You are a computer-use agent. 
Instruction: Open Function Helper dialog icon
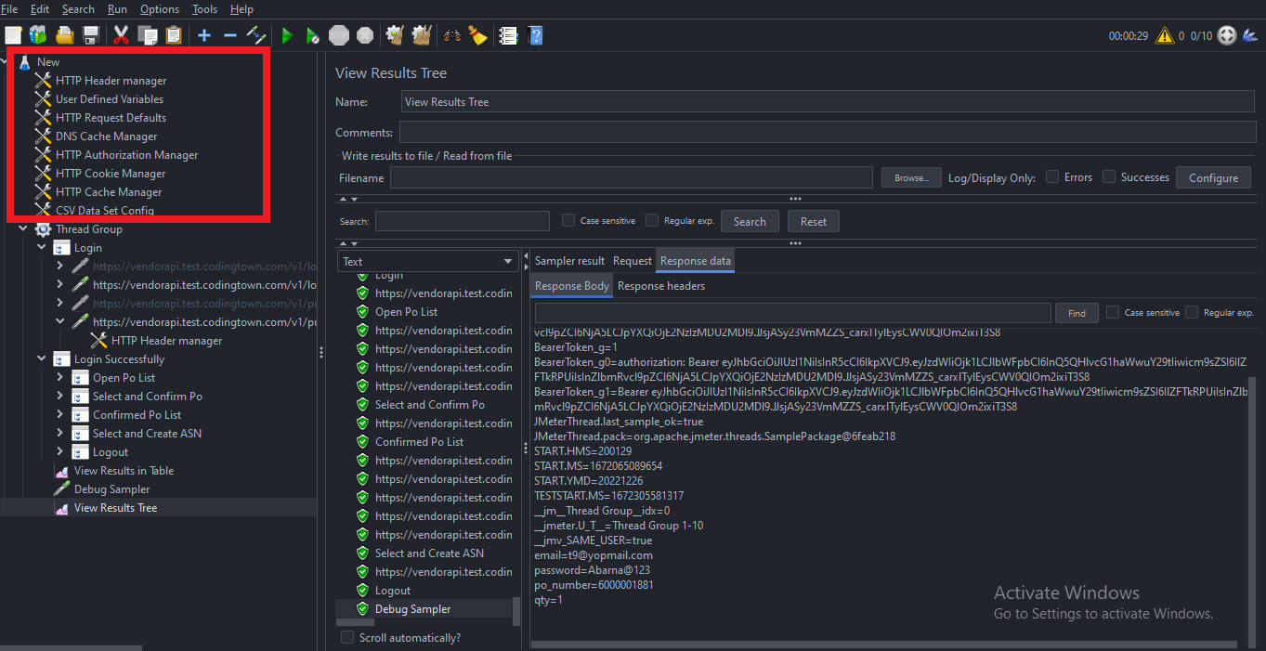tap(508, 35)
